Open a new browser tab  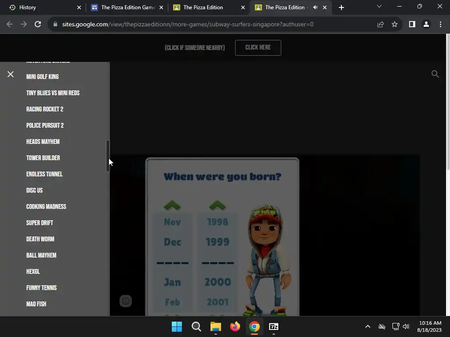pyautogui.click(x=341, y=7)
